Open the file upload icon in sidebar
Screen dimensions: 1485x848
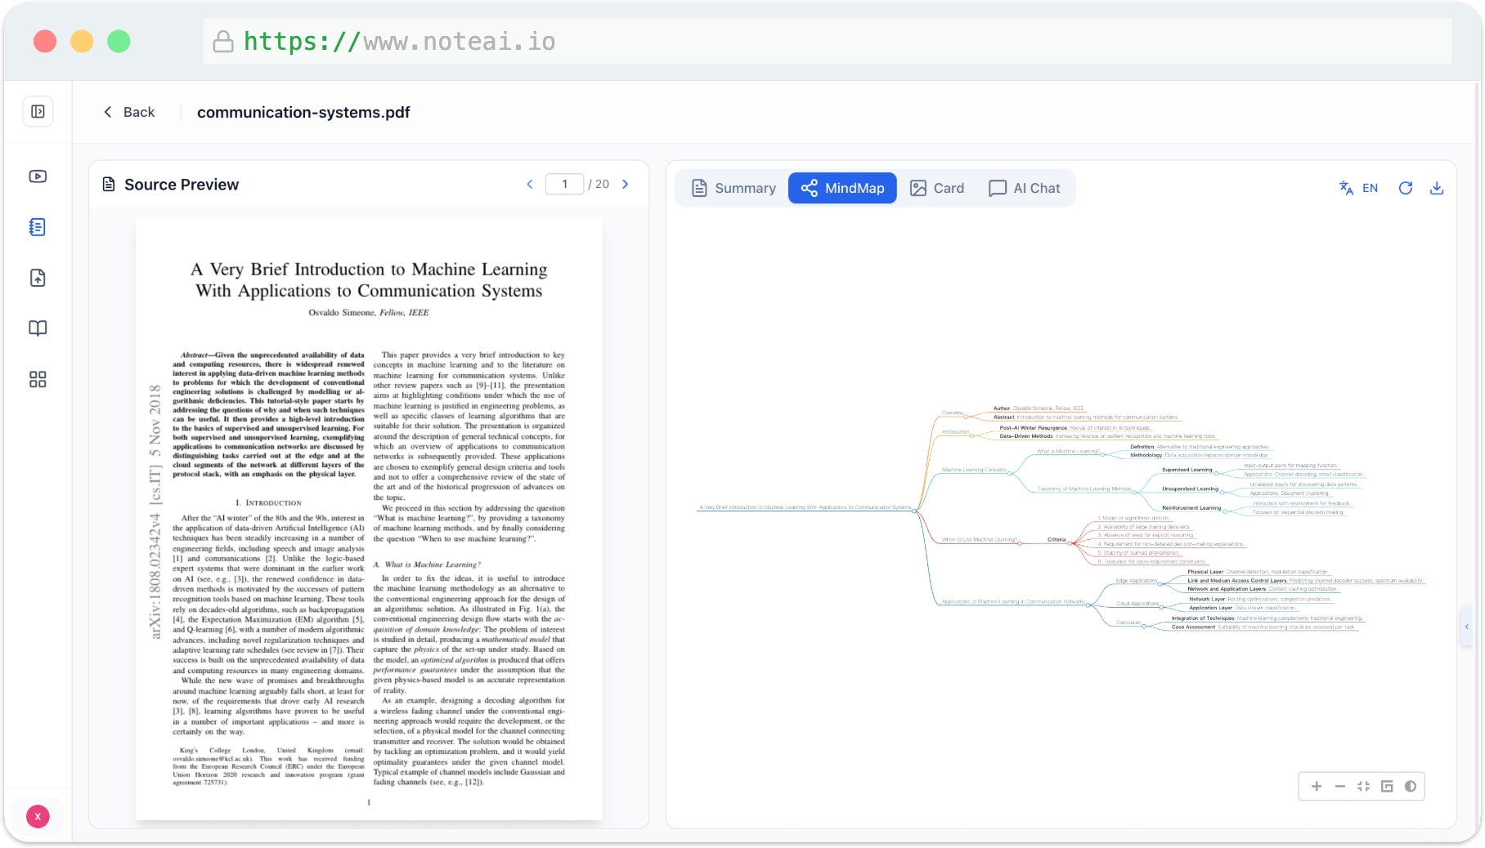pos(38,278)
